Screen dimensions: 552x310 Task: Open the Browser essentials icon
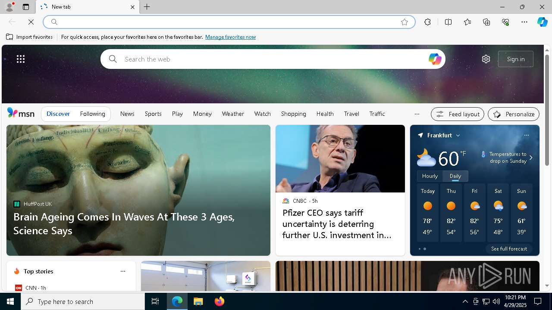tap(505, 22)
